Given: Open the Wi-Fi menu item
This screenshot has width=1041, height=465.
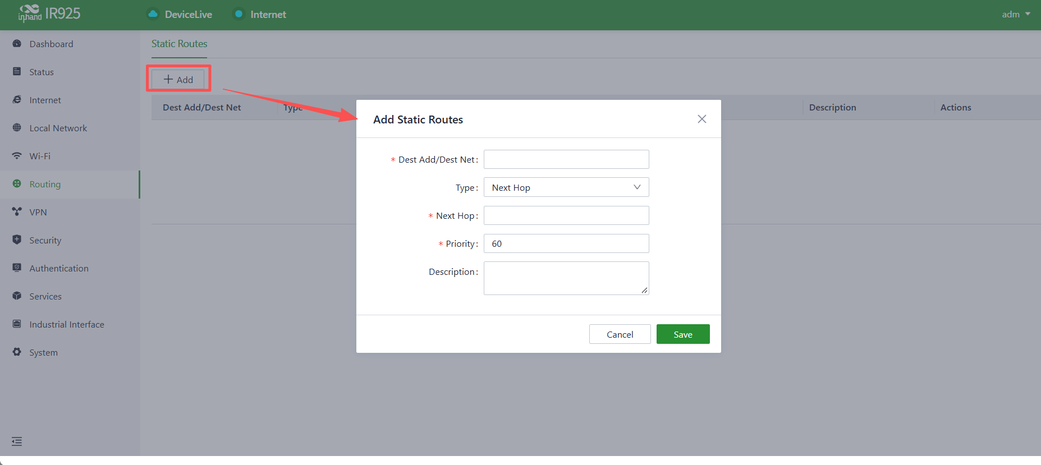Looking at the screenshot, I should [70, 156].
